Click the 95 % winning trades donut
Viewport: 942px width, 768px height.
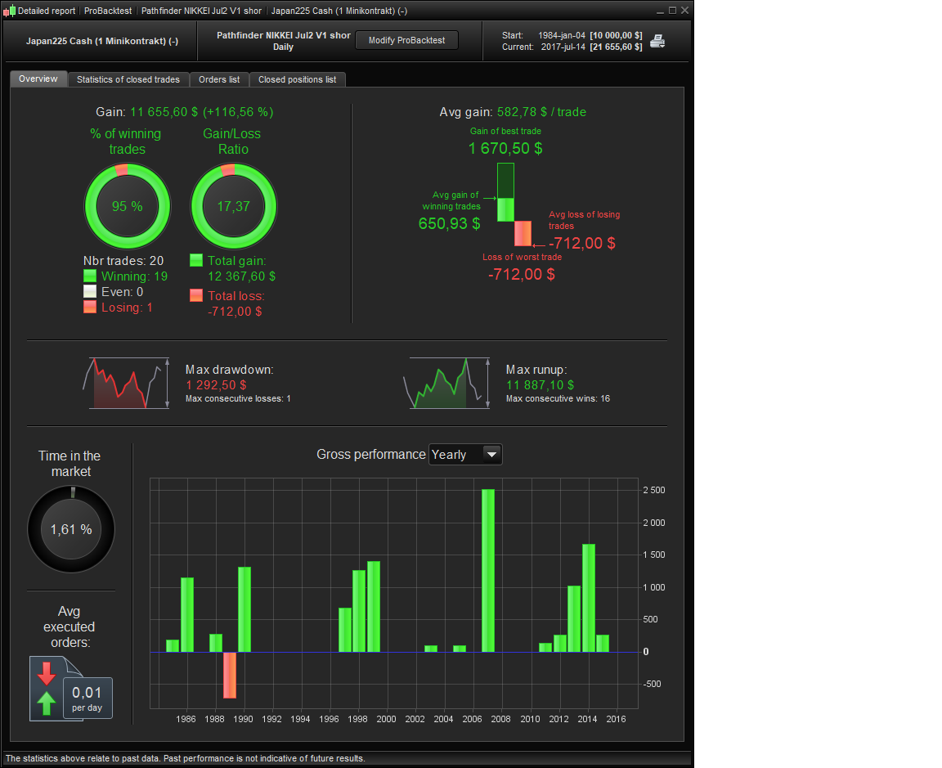coord(128,206)
